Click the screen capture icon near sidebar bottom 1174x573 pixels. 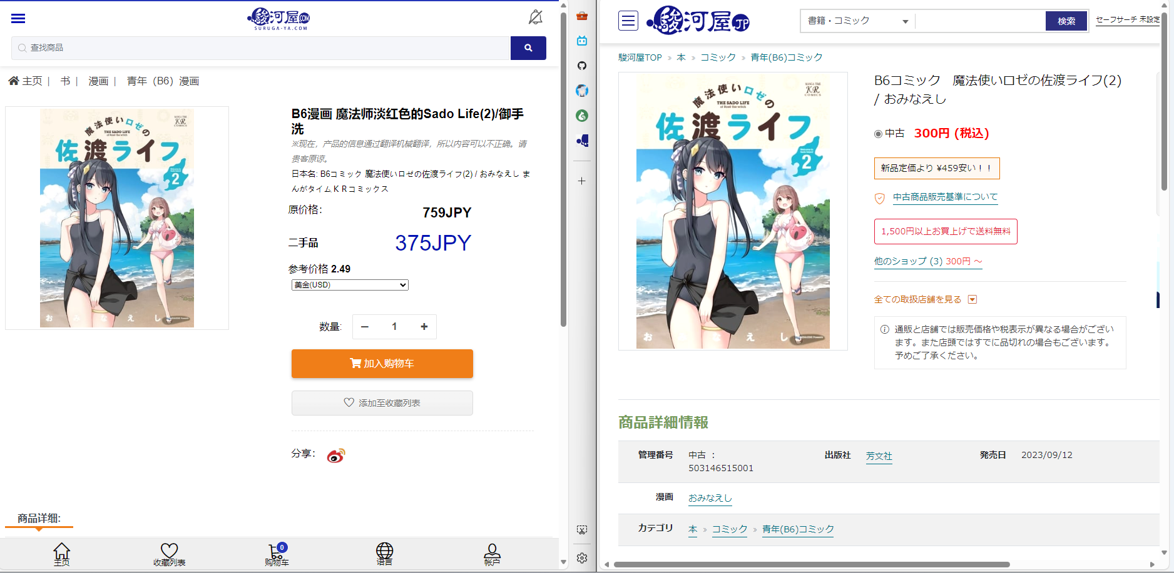pyautogui.click(x=581, y=529)
